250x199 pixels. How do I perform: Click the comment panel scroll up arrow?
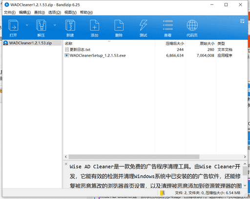pyautogui.click(x=245, y=164)
